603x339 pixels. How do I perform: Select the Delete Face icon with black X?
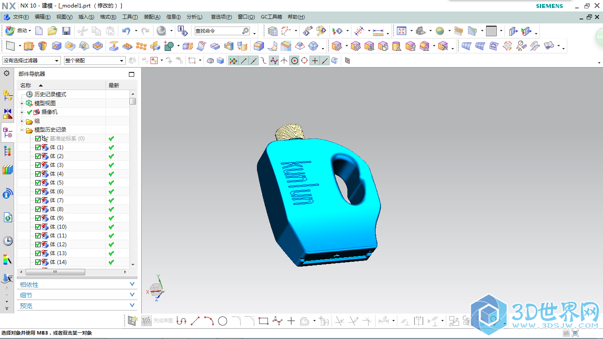pyautogui.click(x=443, y=46)
